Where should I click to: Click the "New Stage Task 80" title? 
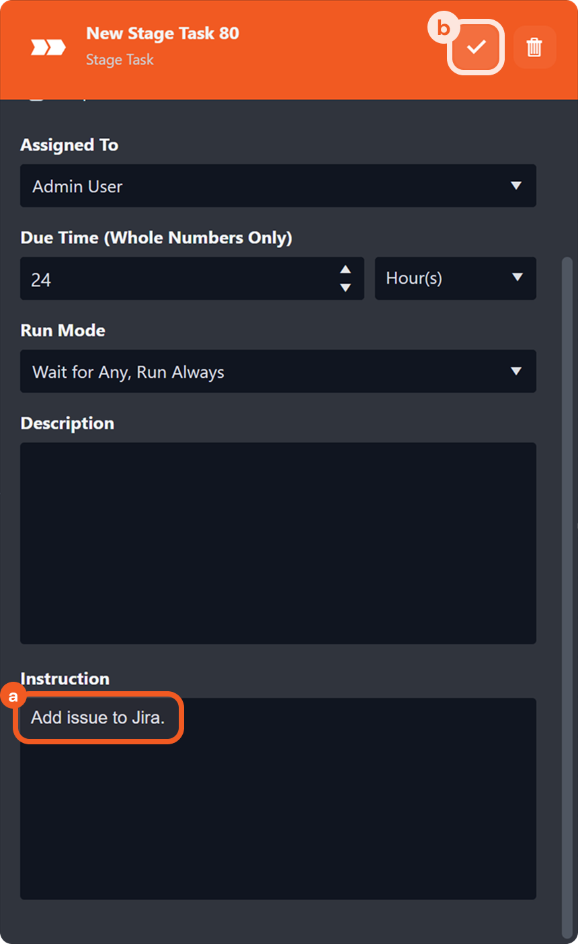[x=163, y=34]
